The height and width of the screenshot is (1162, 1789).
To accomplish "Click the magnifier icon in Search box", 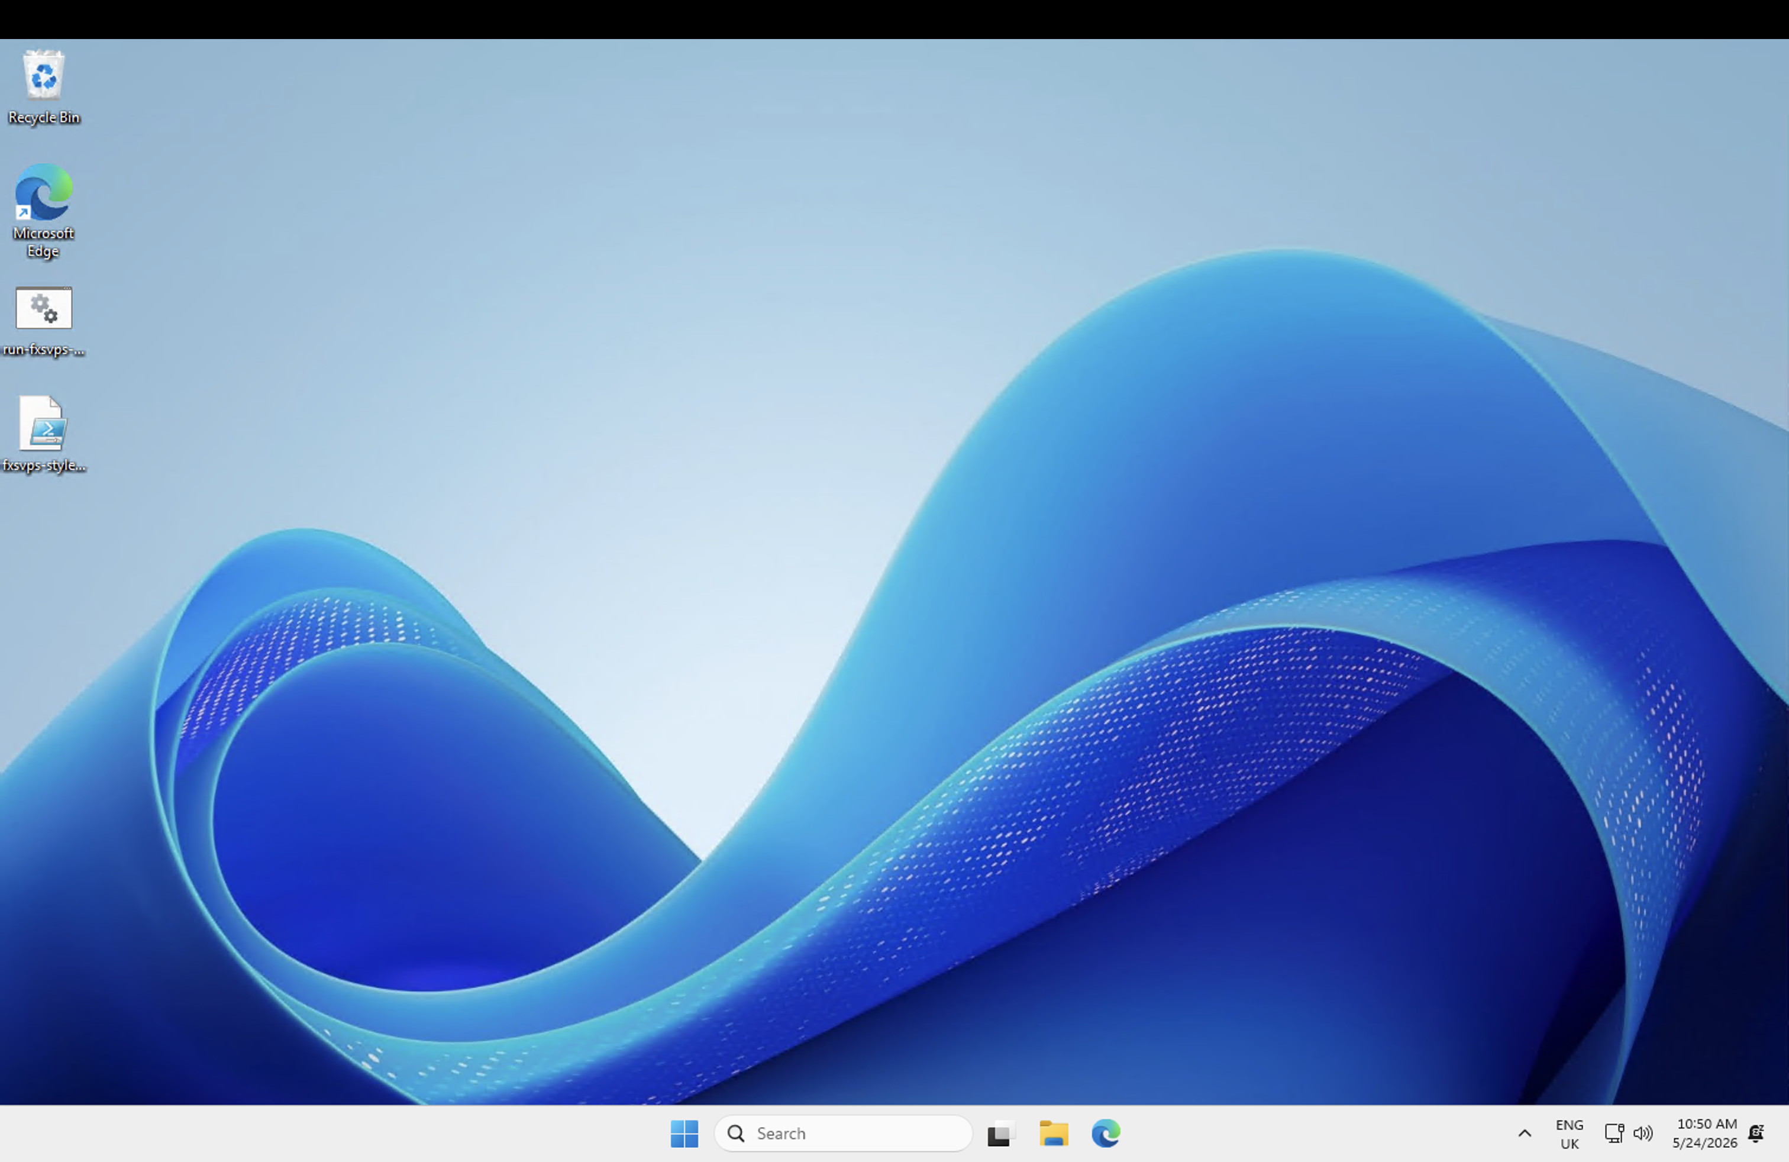I will tap(737, 1134).
